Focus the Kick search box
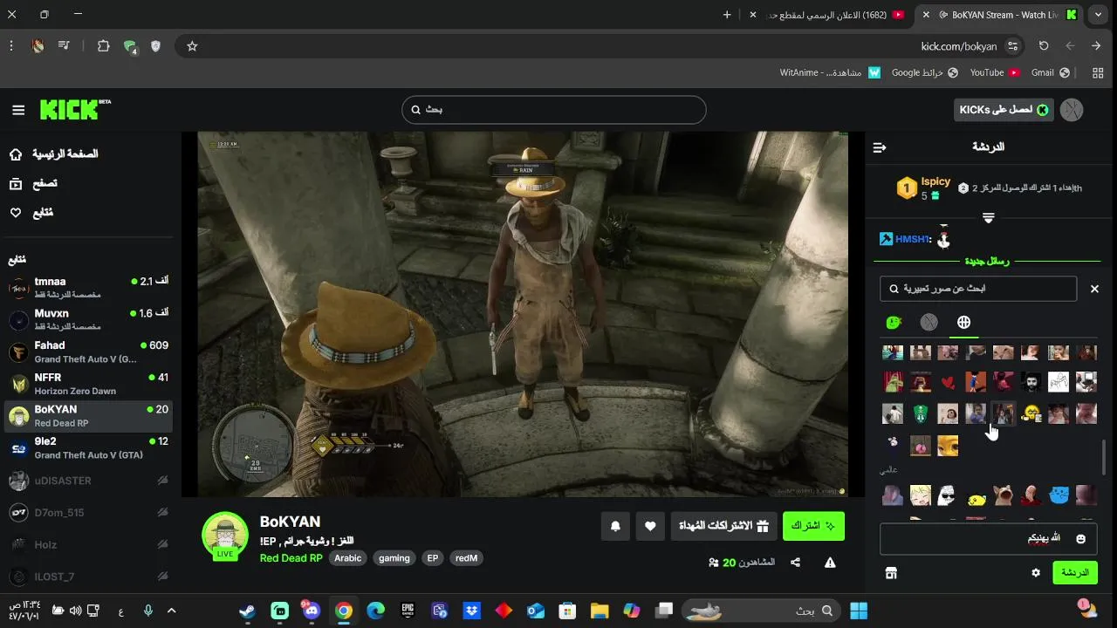Screen dimensions: 1117x628 click(x=553, y=110)
